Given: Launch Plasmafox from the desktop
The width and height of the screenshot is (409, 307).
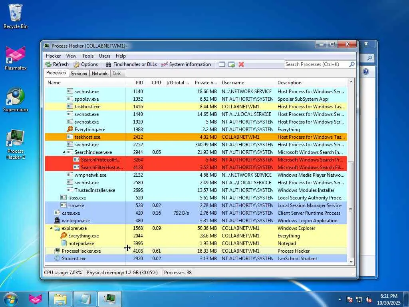Looking at the screenshot, I should [x=16, y=58].
